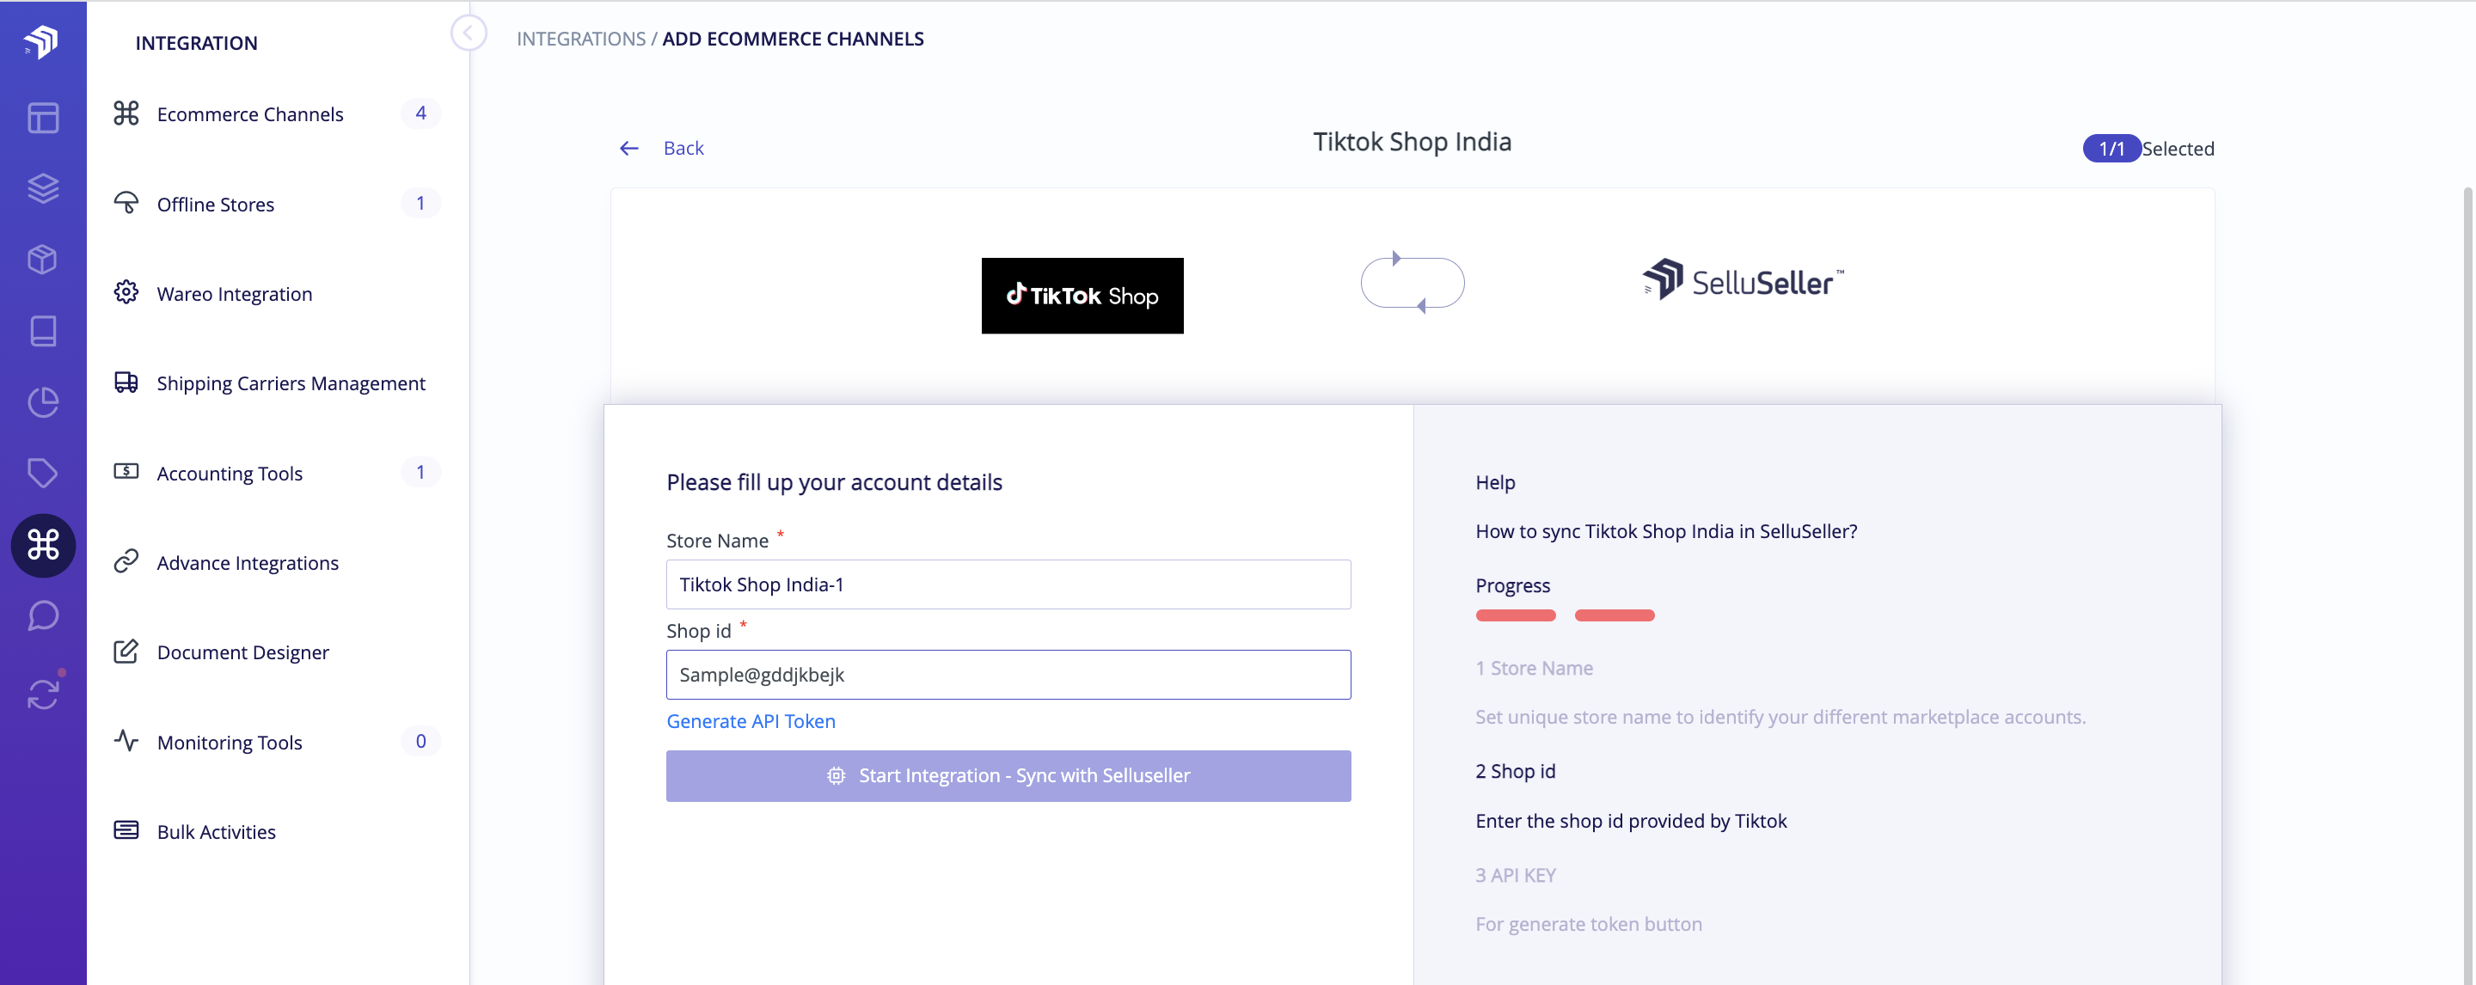Click the Accounting Tools money icon
This screenshot has width=2476, height=985.
pos(126,472)
